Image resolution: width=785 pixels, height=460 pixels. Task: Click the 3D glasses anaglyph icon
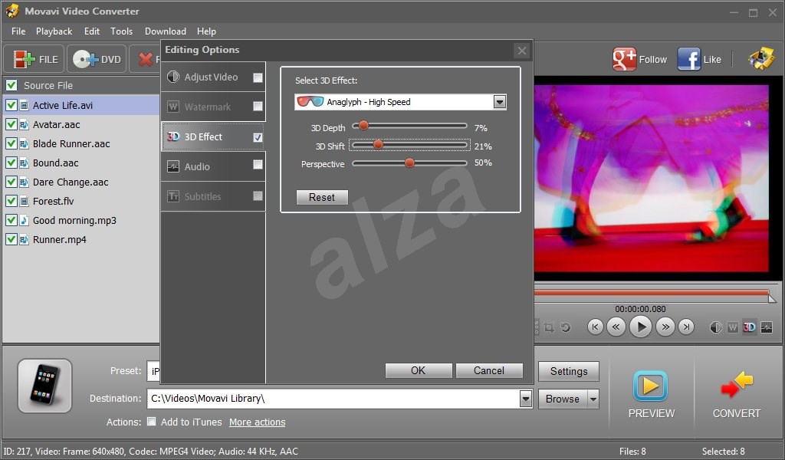coord(310,102)
